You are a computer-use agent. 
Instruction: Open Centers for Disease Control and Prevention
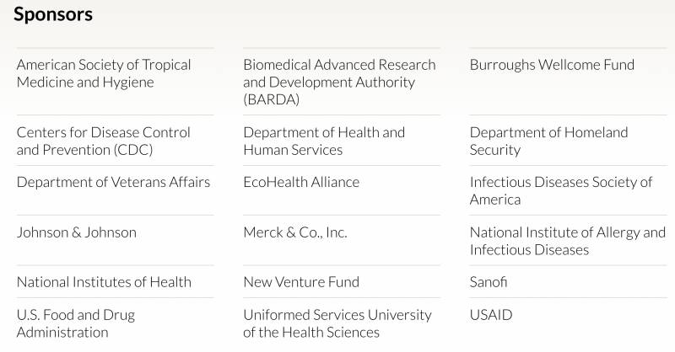click(104, 141)
